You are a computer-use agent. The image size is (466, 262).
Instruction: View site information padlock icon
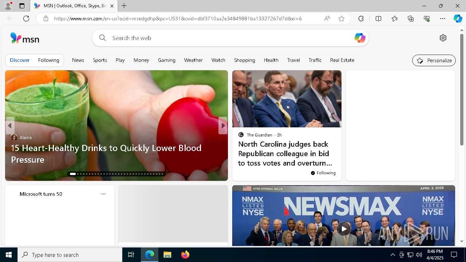pyautogui.click(x=46, y=19)
